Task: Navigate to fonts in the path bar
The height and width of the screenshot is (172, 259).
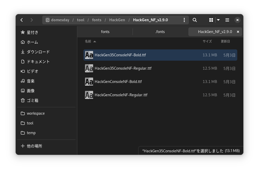Action: (97, 20)
